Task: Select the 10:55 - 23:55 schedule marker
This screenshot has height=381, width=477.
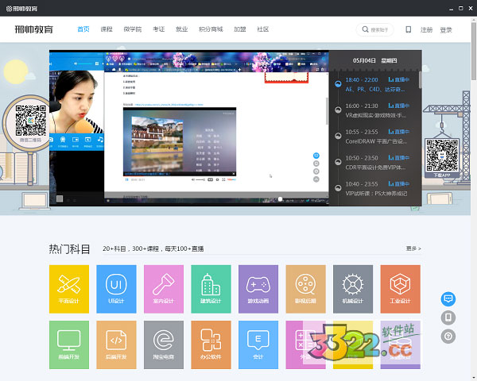Action: (338, 136)
